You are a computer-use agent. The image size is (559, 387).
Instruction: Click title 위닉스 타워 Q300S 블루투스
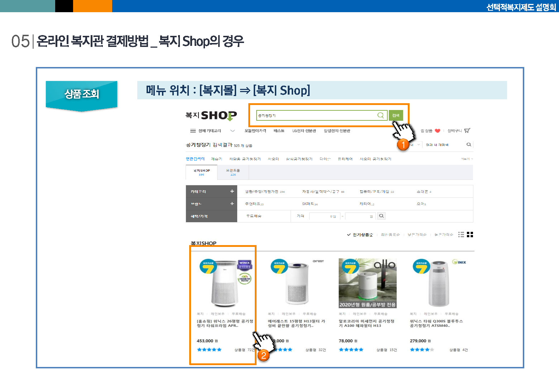(436, 324)
